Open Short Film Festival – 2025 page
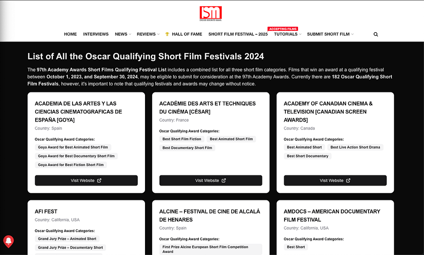Image resolution: width=424 pixels, height=255 pixels. (x=238, y=34)
